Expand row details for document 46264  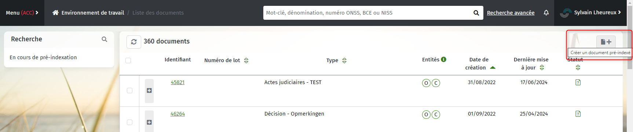click(x=149, y=122)
